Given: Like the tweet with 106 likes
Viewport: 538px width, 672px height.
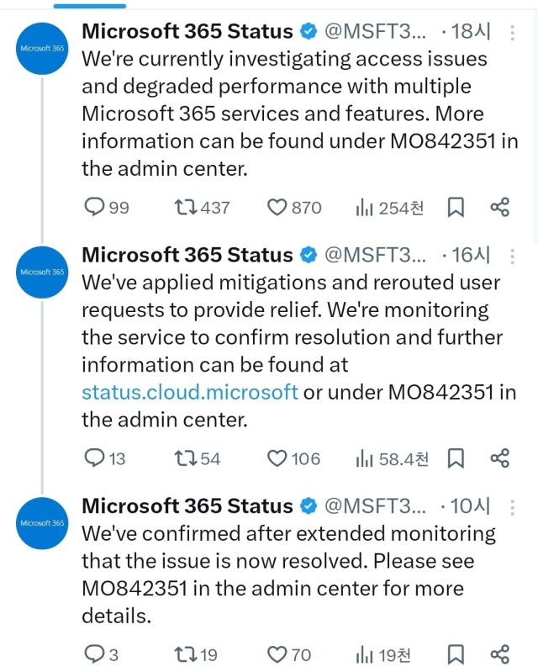Looking at the screenshot, I should click(277, 458).
